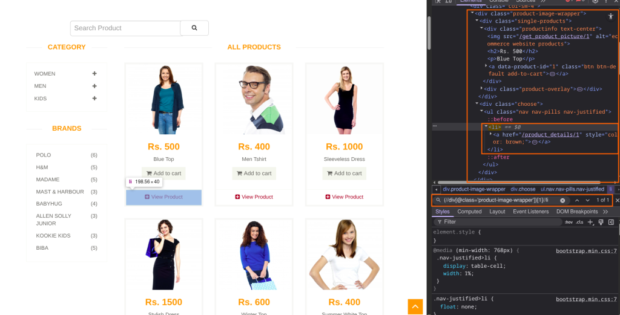Click the new style rule plus icon
Image resolution: width=620 pixels, height=315 pixels.
[x=591, y=222]
